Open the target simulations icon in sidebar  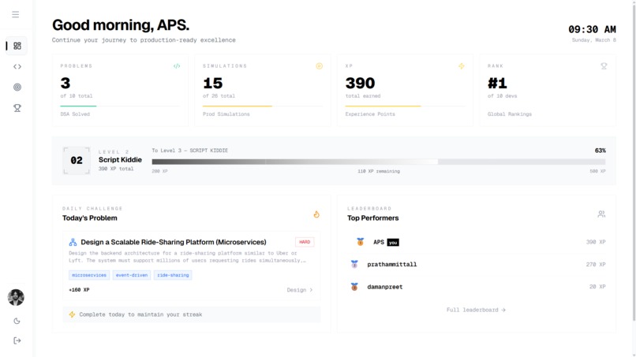point(17,87)
